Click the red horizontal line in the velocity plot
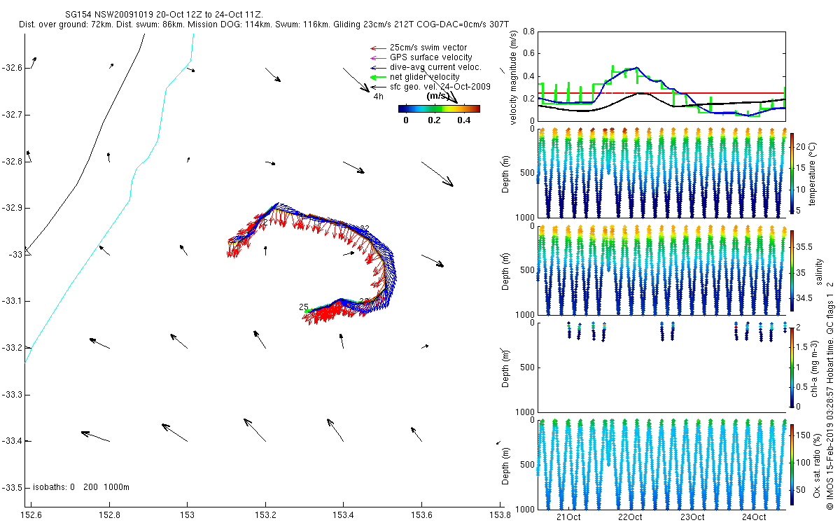Image resolution: width=840 pixels, height=525 pixels. [661, 92]
